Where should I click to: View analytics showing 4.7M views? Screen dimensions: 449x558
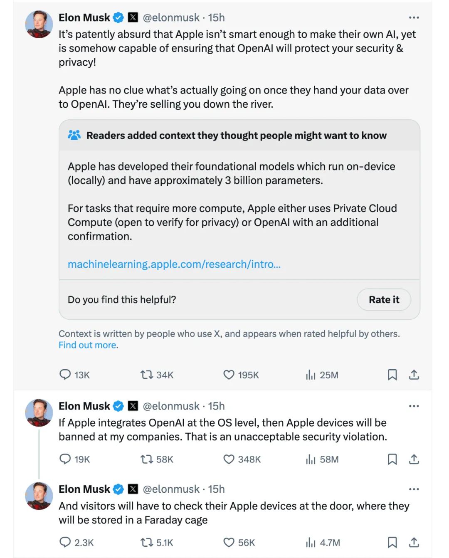click(311, 542)
